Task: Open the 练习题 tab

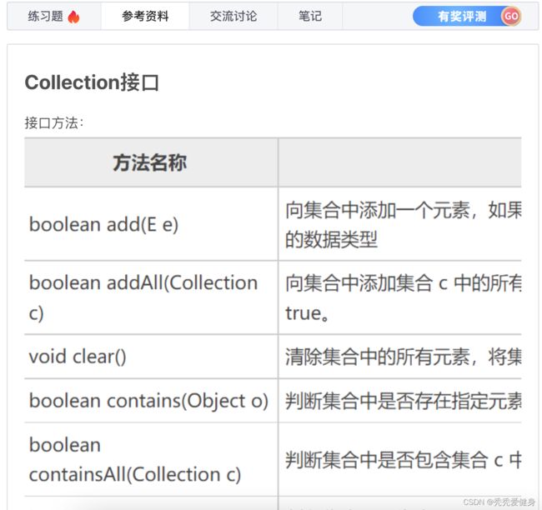Action: 54,16
